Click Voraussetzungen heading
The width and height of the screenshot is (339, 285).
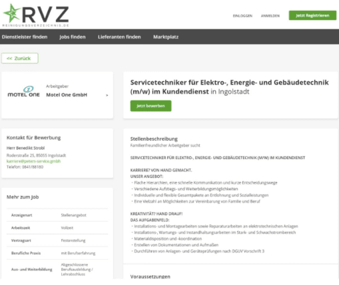(x=150, y=276)
